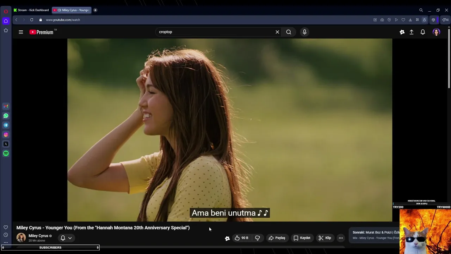This screenshot has height=254, width=451.
Task: Run search with the magnifier button
Action: point(289,32)
